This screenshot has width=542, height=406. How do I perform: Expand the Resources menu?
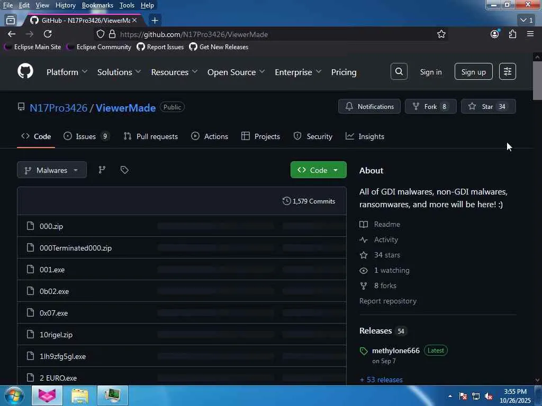[x=174, y=72]
